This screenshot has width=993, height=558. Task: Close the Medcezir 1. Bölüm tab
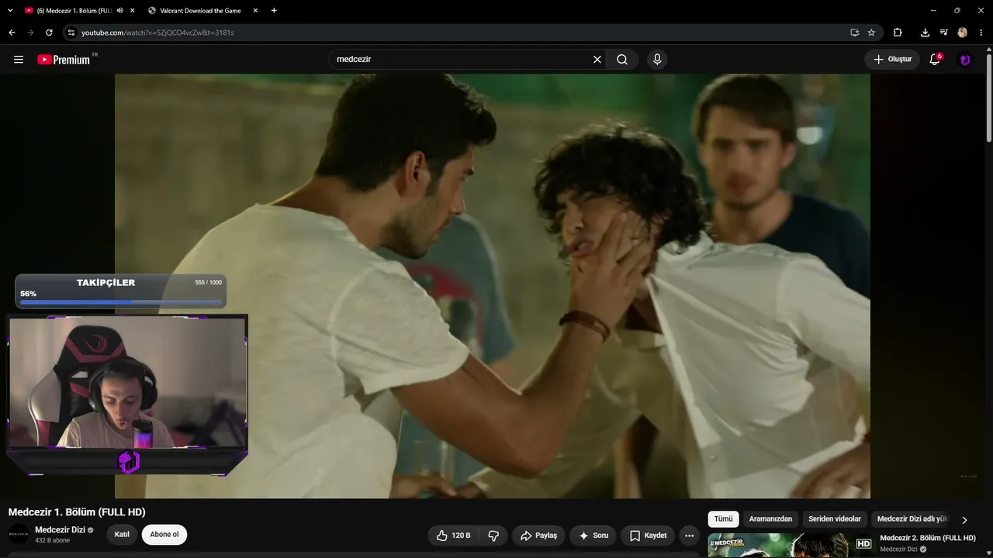point(133,11)
